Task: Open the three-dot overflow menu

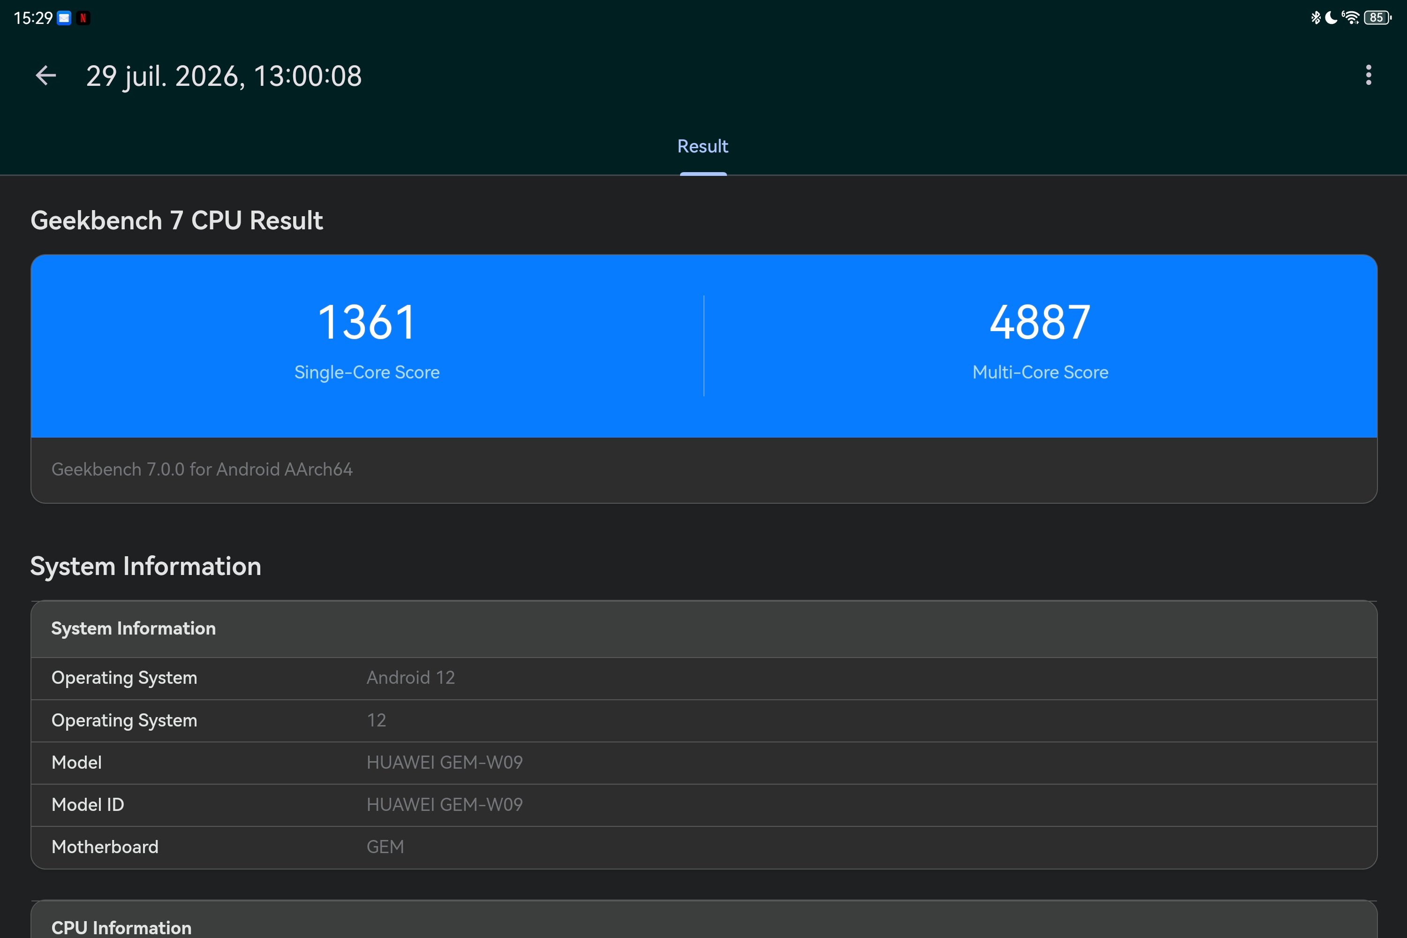Action: click(x=1368, y=76)
